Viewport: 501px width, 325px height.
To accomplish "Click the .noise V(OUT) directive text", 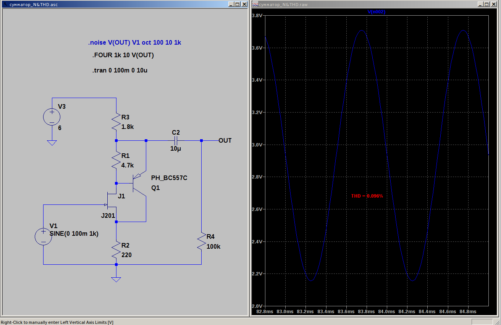I will [134, 43].
